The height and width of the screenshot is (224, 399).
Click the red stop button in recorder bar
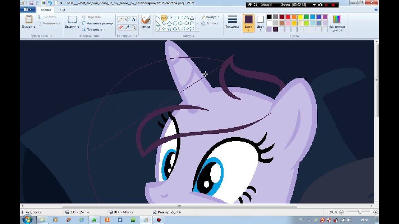[x=333, y=5]
